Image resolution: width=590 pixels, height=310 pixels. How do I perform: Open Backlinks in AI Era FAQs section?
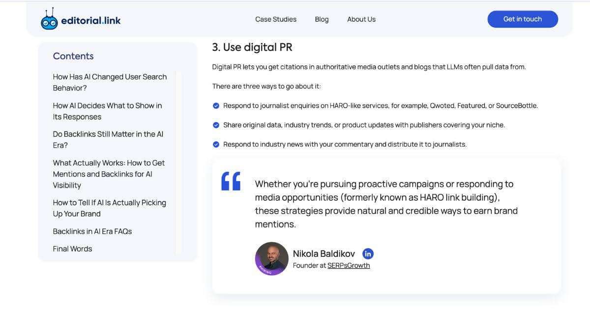coord(92,231)
